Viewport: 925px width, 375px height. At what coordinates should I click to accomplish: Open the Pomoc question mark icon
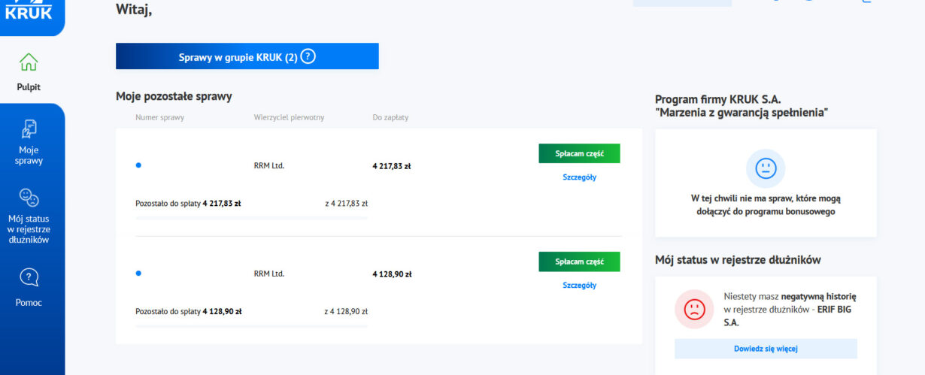(x=29, y=278)
